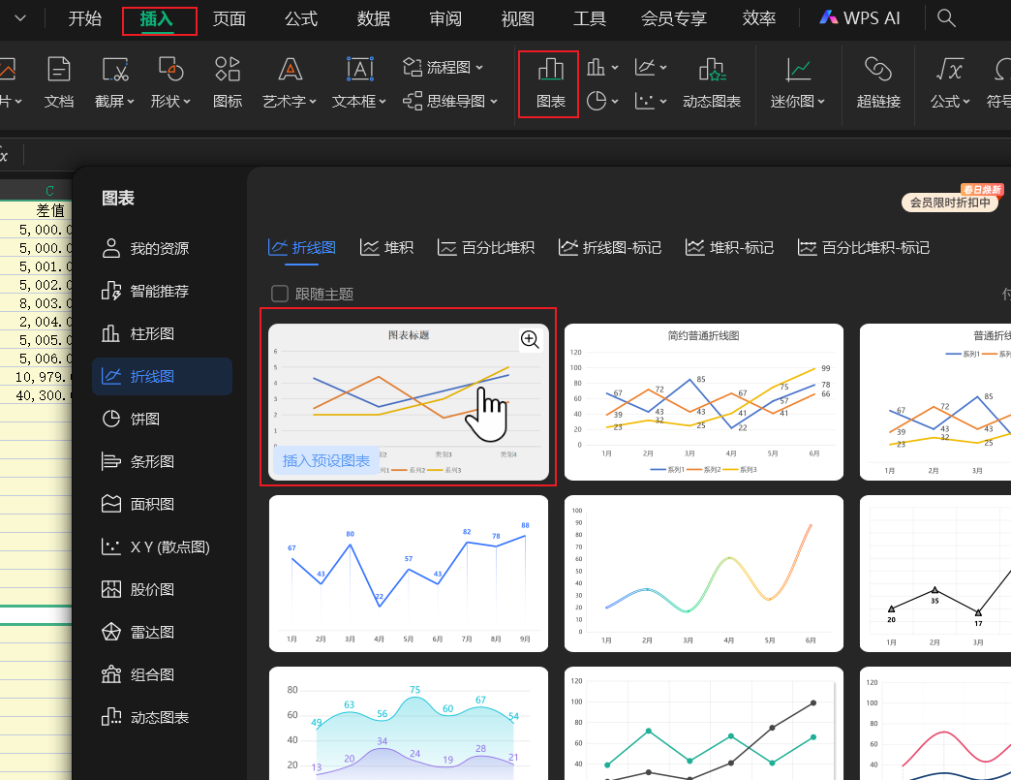Click the 迷你图 sparkline icon
Screen dimensions: 1011x780
coord(798,70)
